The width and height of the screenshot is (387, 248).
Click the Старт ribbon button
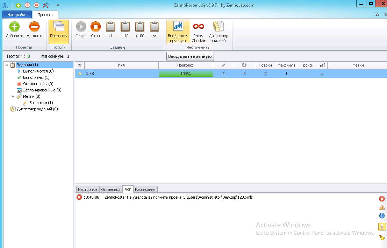81,30
